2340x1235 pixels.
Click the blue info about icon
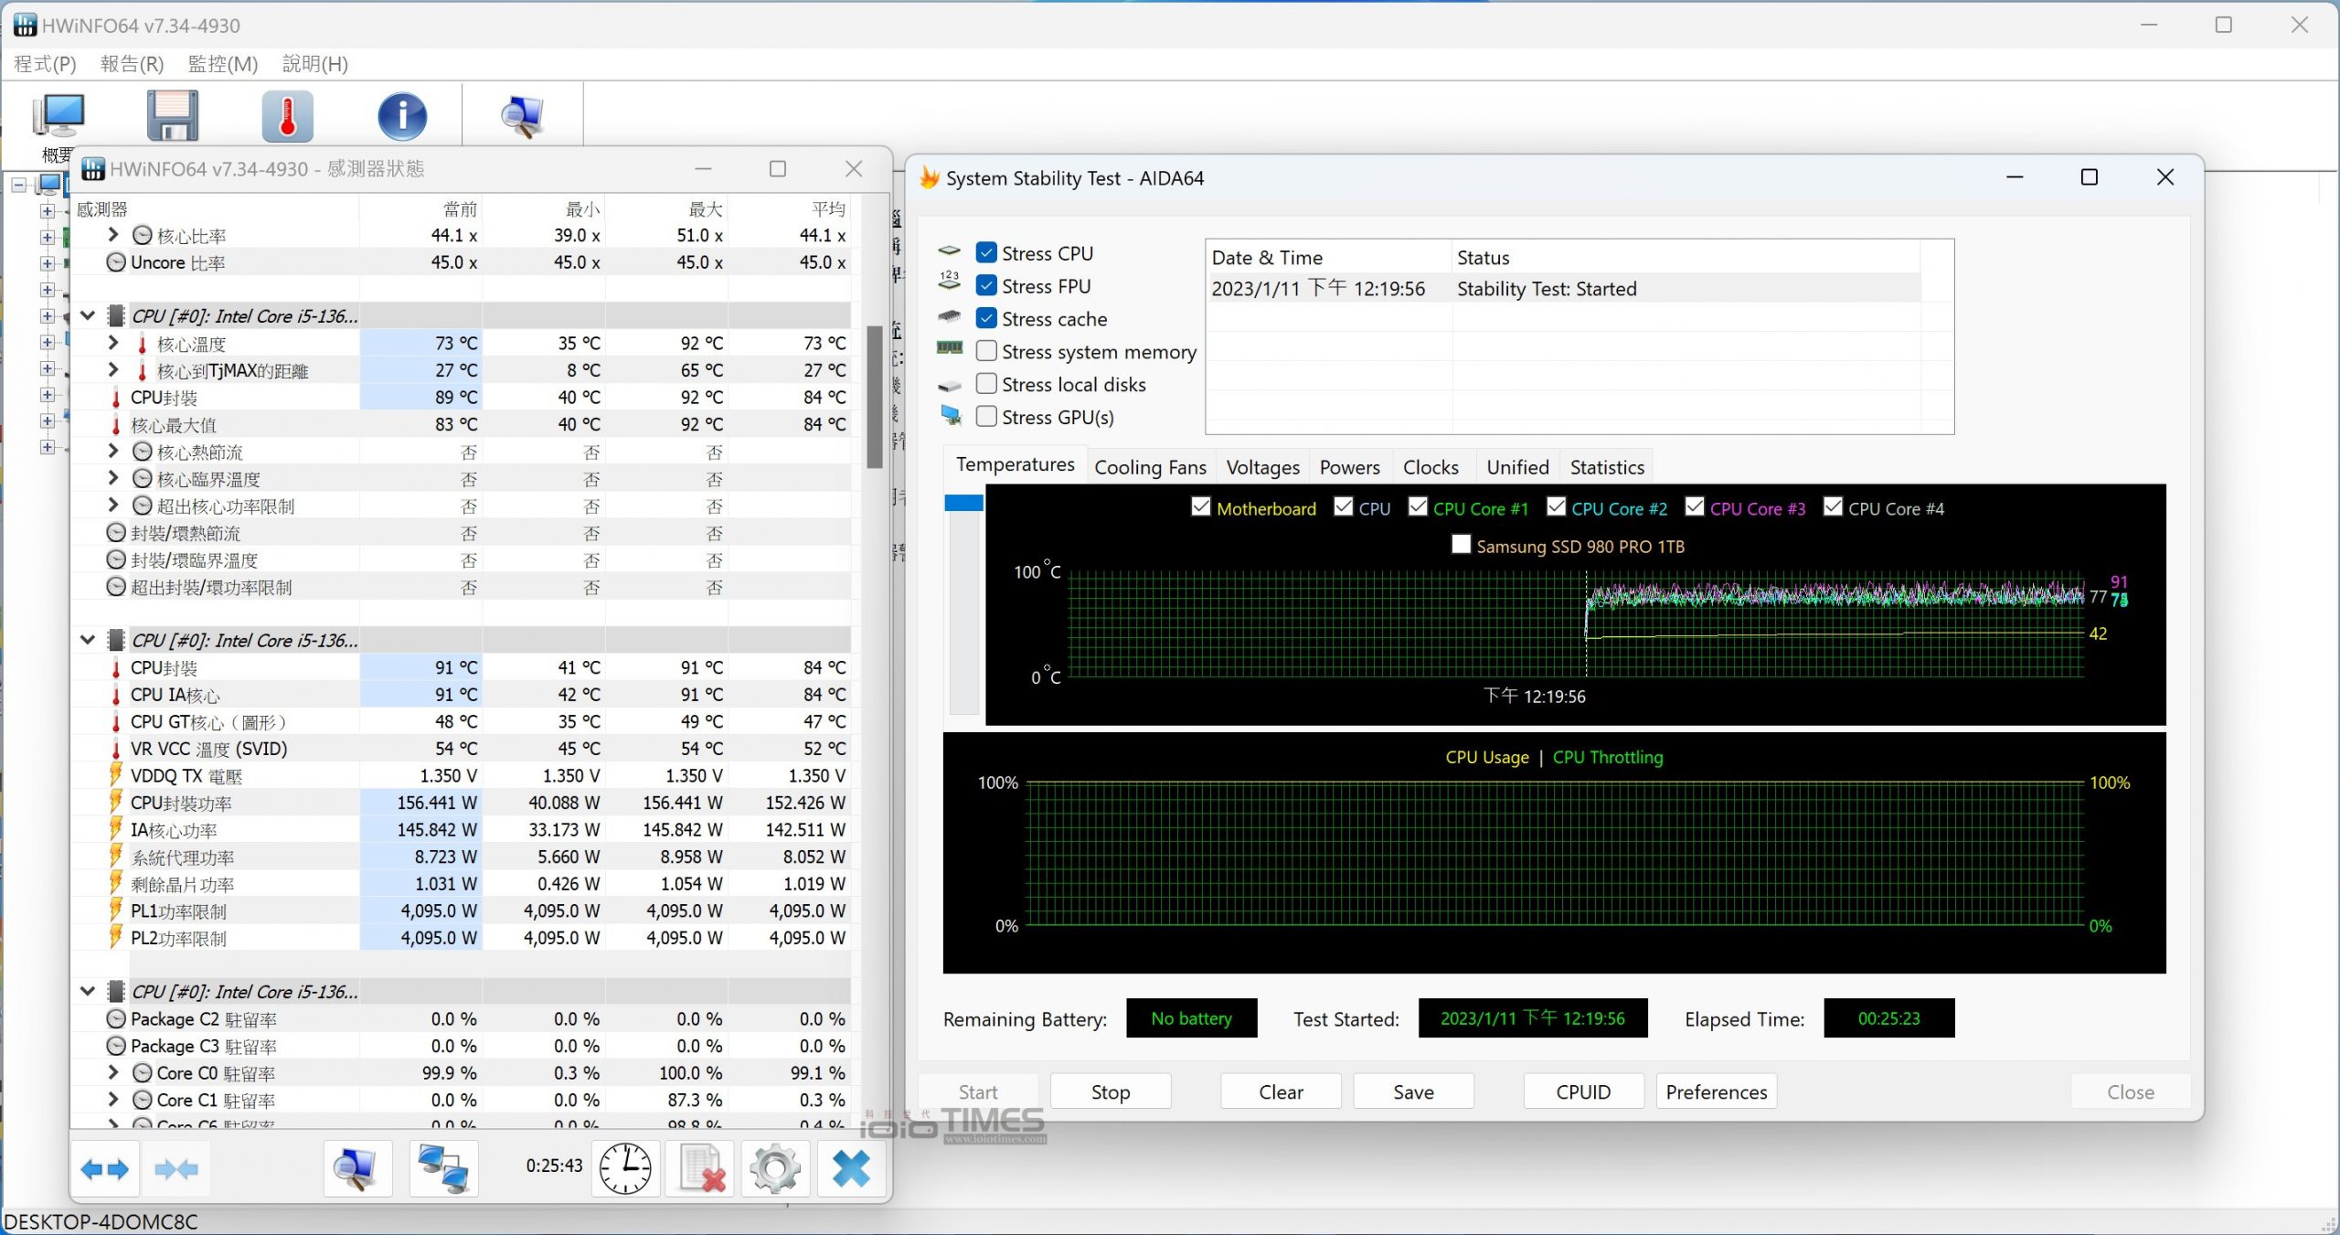coord(402,116)
